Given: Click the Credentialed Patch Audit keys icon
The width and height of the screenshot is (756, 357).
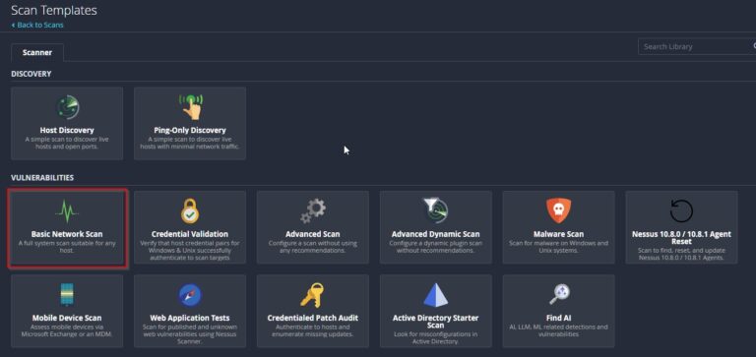Looking at the screenshot, I should pos(313,295).
